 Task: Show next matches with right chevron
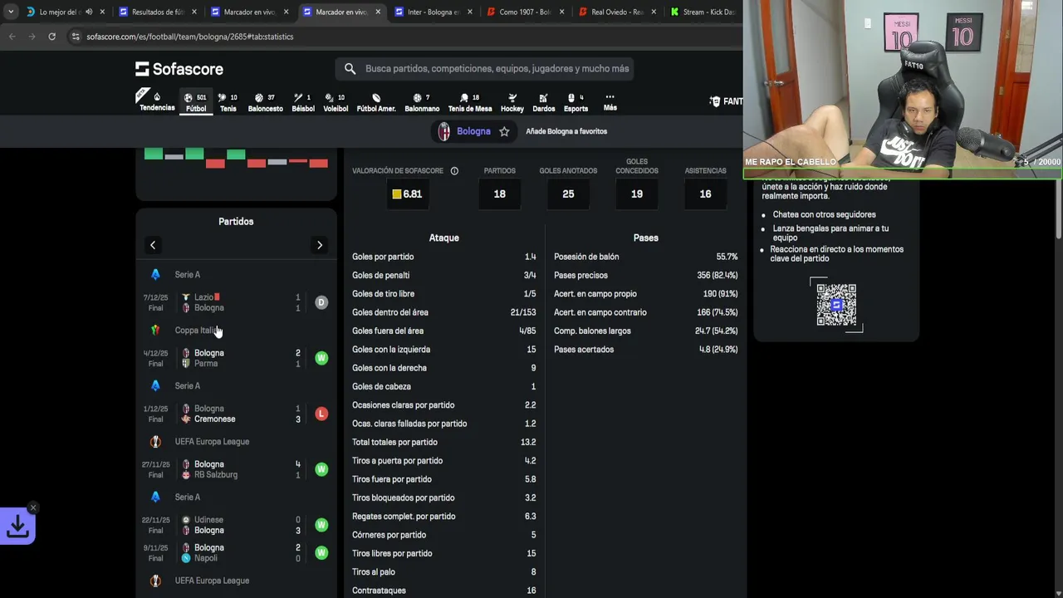pos(320,245)
